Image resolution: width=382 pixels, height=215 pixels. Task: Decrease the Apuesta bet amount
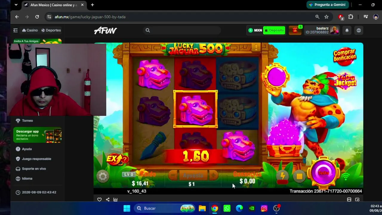(x=172, y=175)
